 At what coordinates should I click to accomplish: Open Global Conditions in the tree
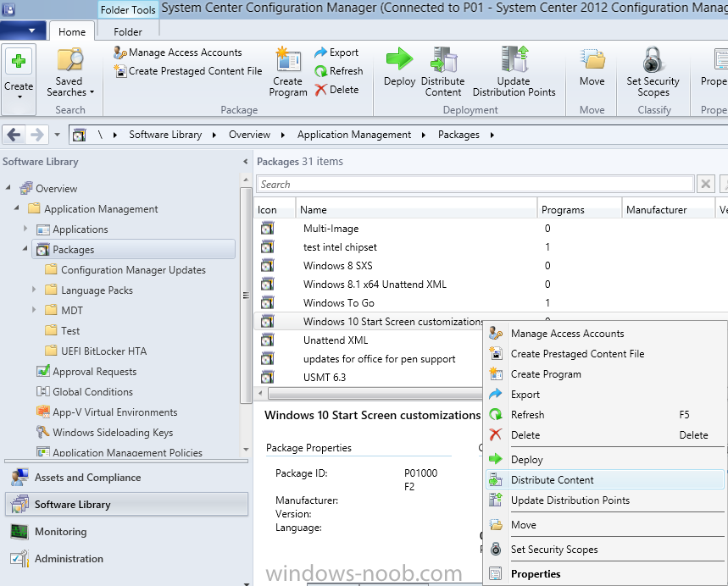coord(85,392)
